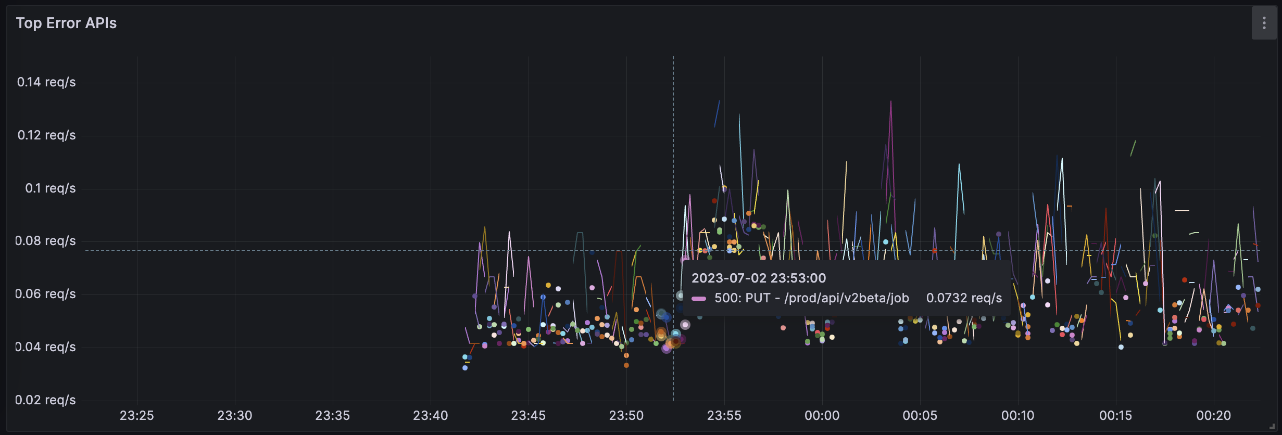Click the 00:05 time axis label
Viewport: 1282px width, 435px height.
click(920, 416)
